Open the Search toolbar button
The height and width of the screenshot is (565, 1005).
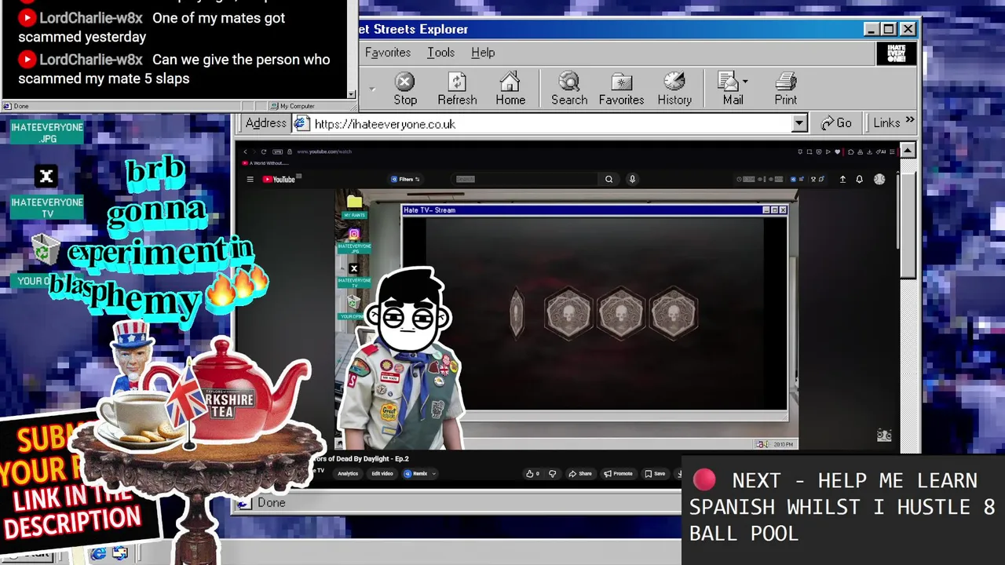[x=569, y=88]
